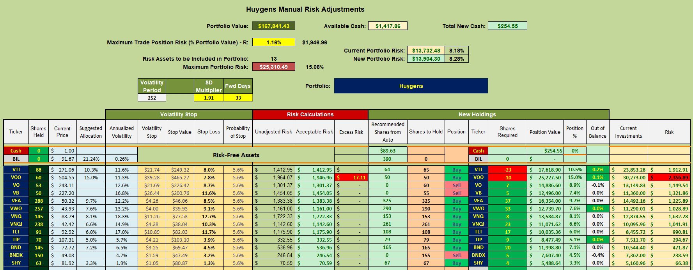Image resolution: width=693 pixels, height=270 pixels.
Task: Select the VOO shares held value 60
Action: click(x=39, y=177)
